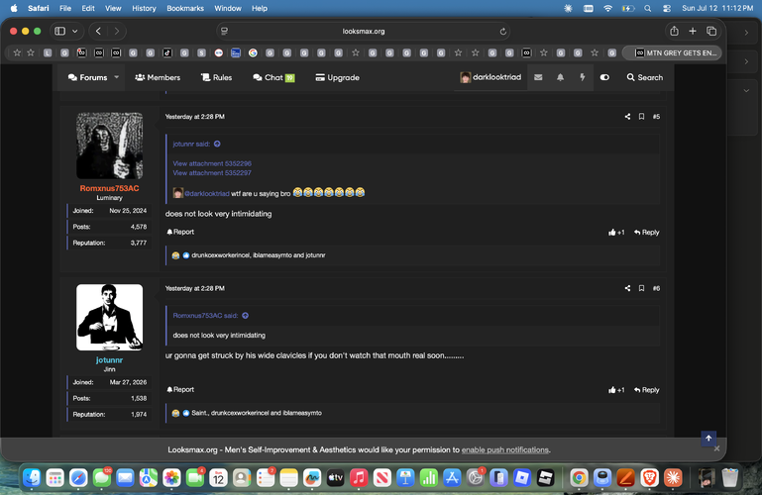Open the Window menu
This screenshot has width=762, height=495.
tap(228, 8)
